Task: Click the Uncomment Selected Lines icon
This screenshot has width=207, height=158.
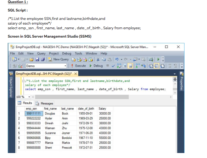Action: pos(175,66)
